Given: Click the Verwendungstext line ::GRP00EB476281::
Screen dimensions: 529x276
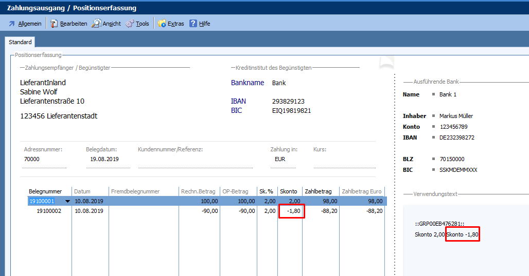Looking at the screenshot, I should pyautogui.click(x=440, y=224).
